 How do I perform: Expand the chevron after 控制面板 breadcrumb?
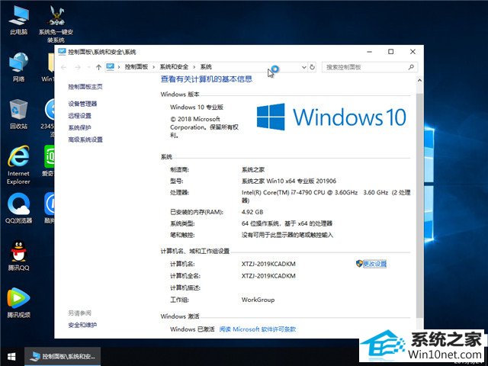[154, 67]
